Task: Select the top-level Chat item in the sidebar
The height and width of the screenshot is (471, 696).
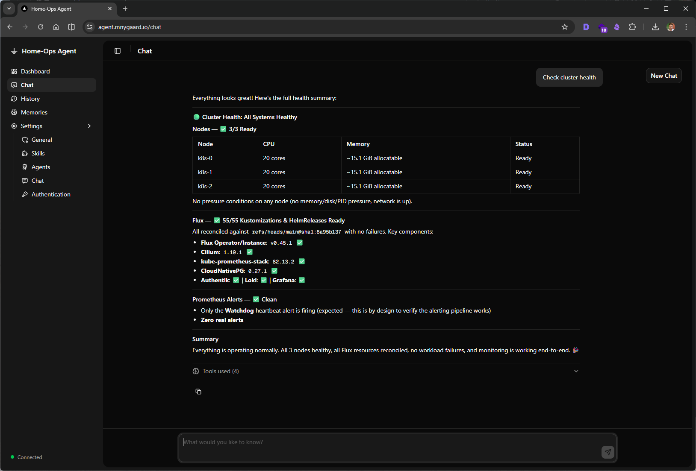Action: (x=51, y=85)
